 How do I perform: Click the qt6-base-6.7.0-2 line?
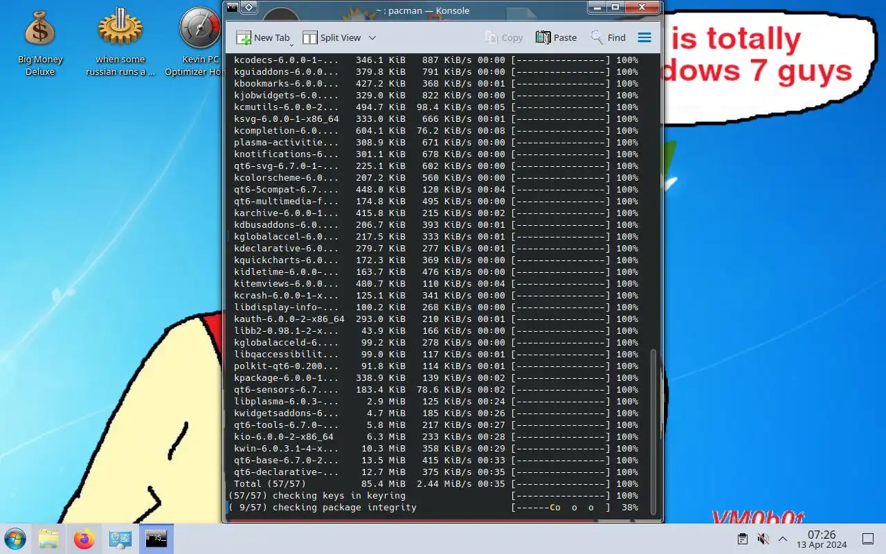[x=436, y=461]
